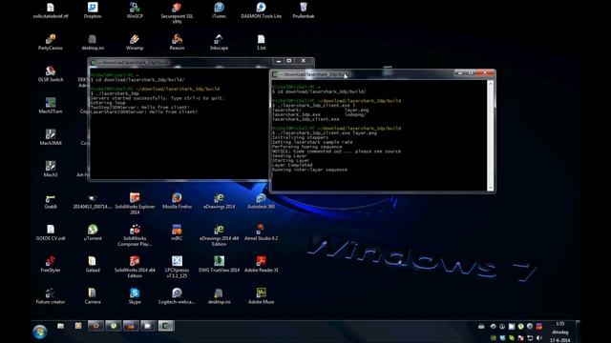
Task: Launch Reason from the desktop
Action: click(177, 42)
